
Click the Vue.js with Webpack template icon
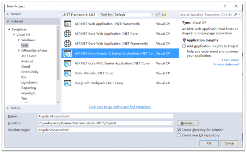(x=67, y=83)
